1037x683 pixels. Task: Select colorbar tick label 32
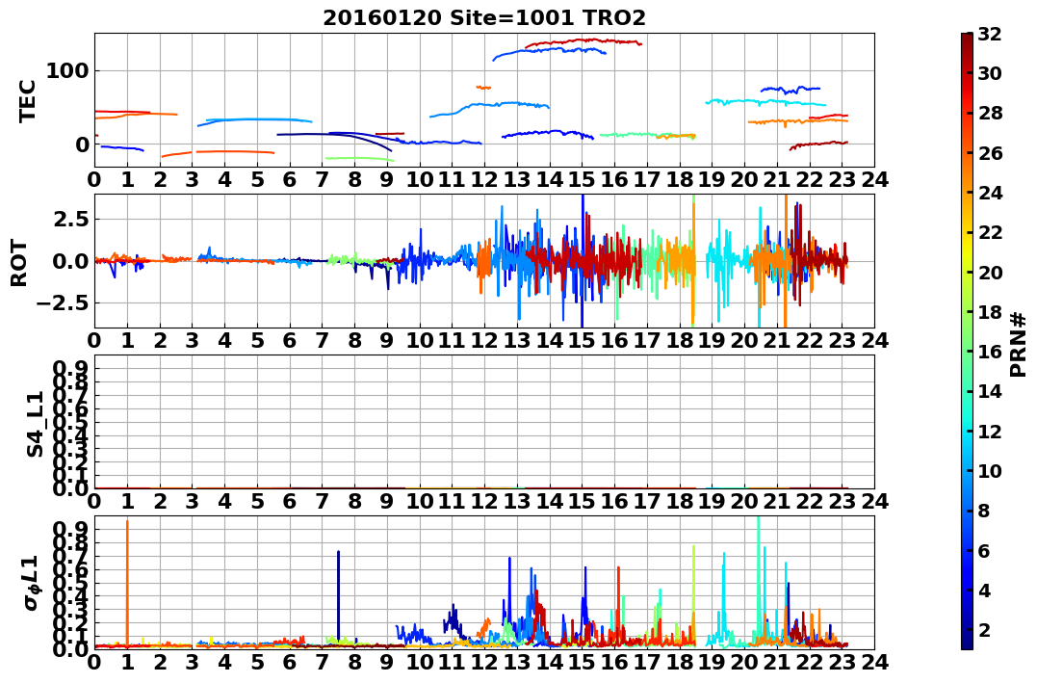[990, 34]
